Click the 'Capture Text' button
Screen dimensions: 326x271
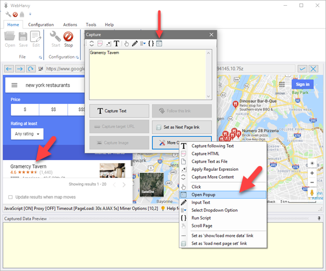pyautogui.click(x=119, y=111)
